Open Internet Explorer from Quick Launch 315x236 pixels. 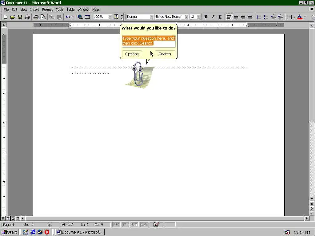[x=33, y=232]
